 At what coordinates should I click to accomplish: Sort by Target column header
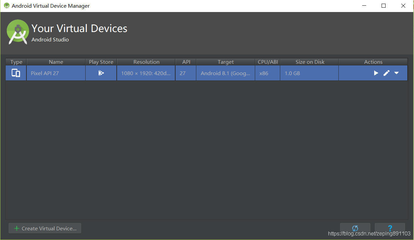click(226, 62)
